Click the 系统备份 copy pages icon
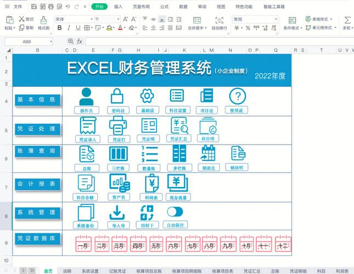 coord(86,213)
